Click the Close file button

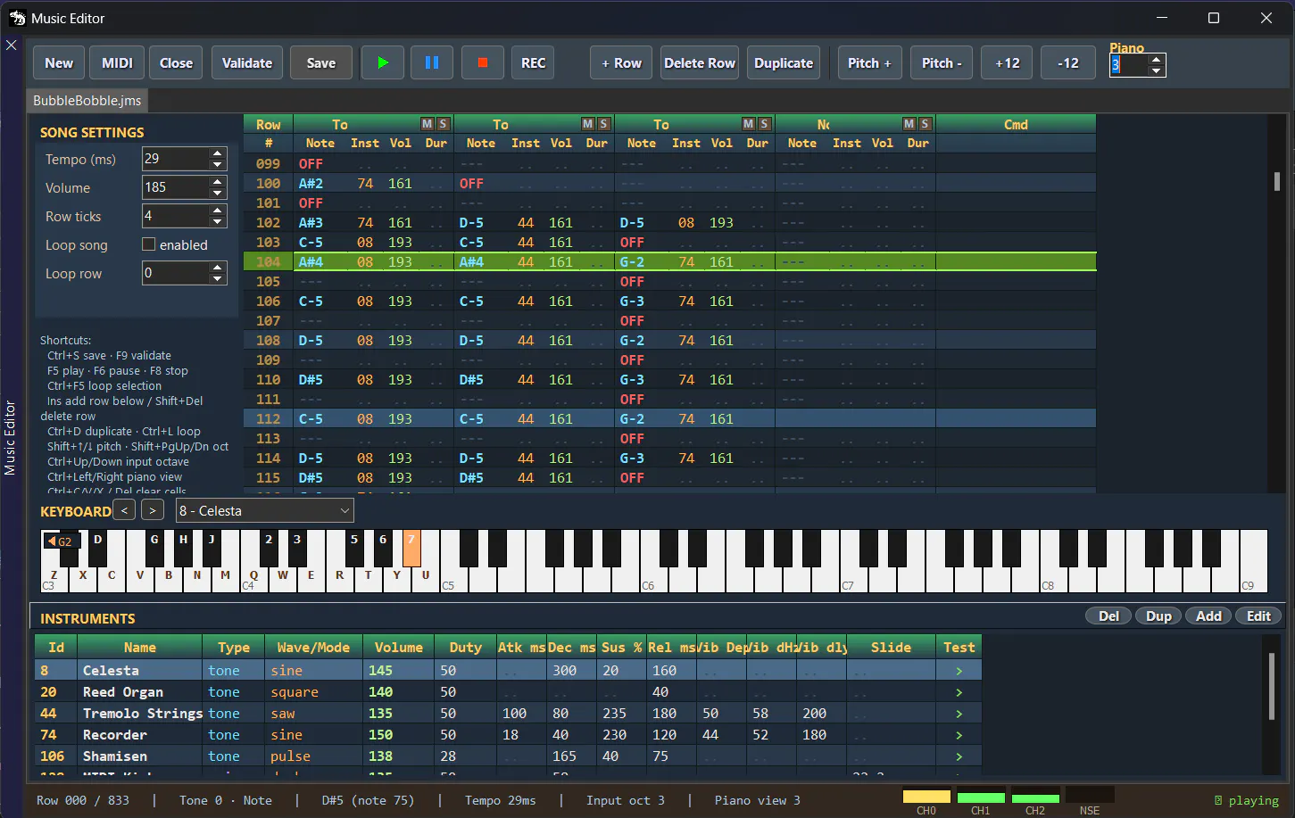[176, 63]
